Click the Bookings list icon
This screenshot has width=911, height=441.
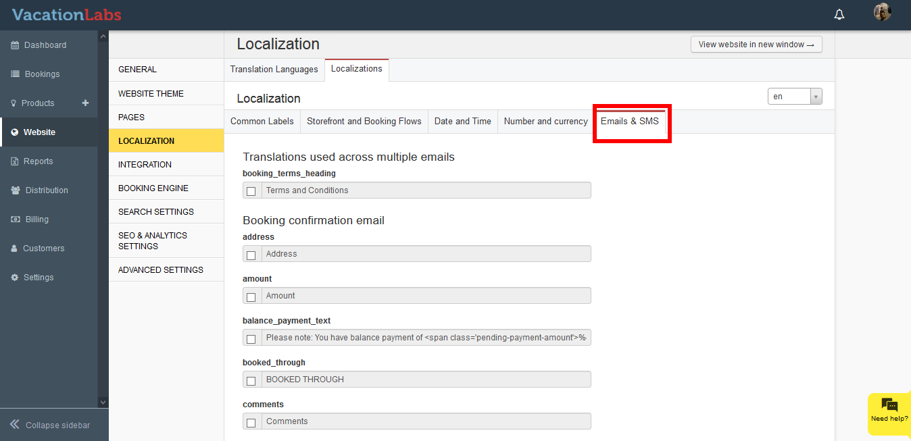(15, 74)
